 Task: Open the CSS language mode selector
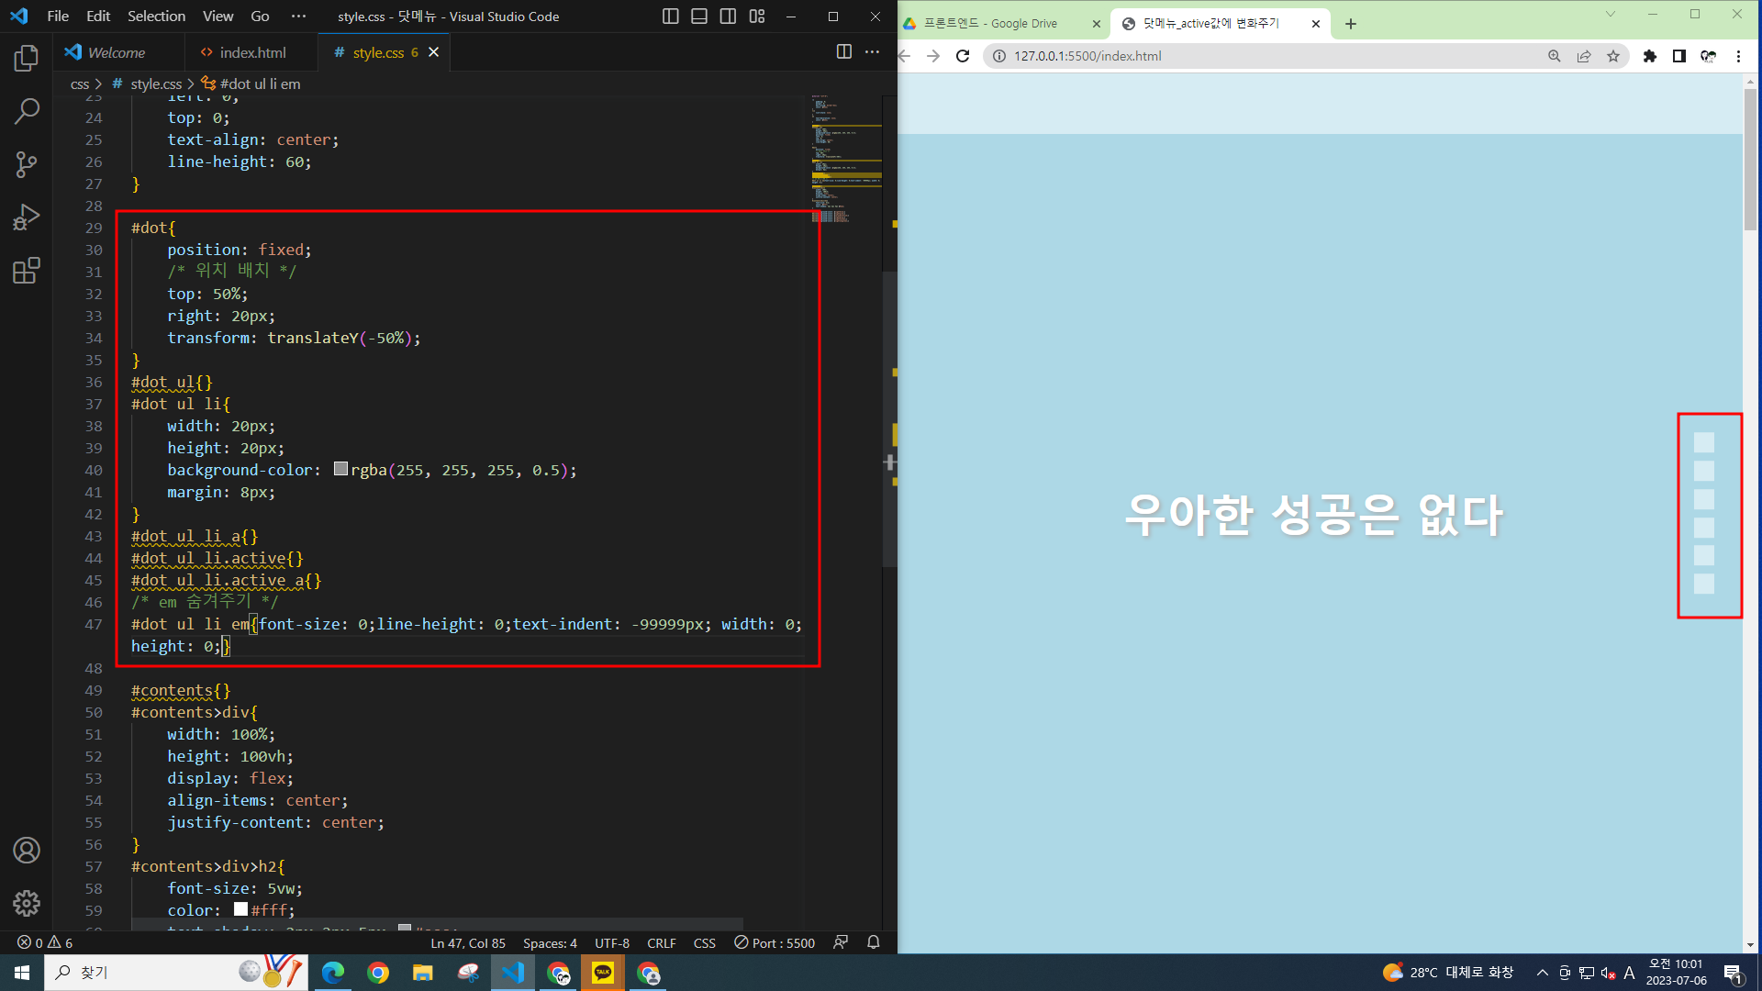704,943
